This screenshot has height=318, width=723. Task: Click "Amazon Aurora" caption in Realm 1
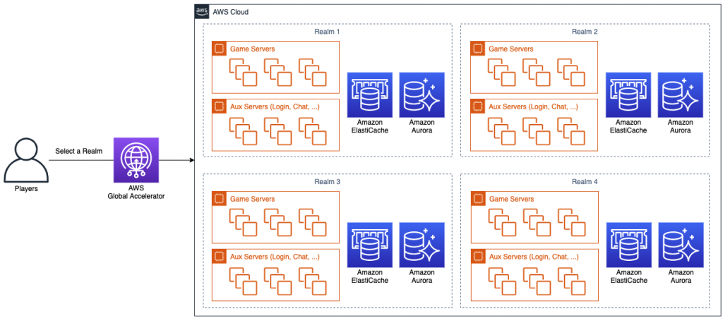422,126
